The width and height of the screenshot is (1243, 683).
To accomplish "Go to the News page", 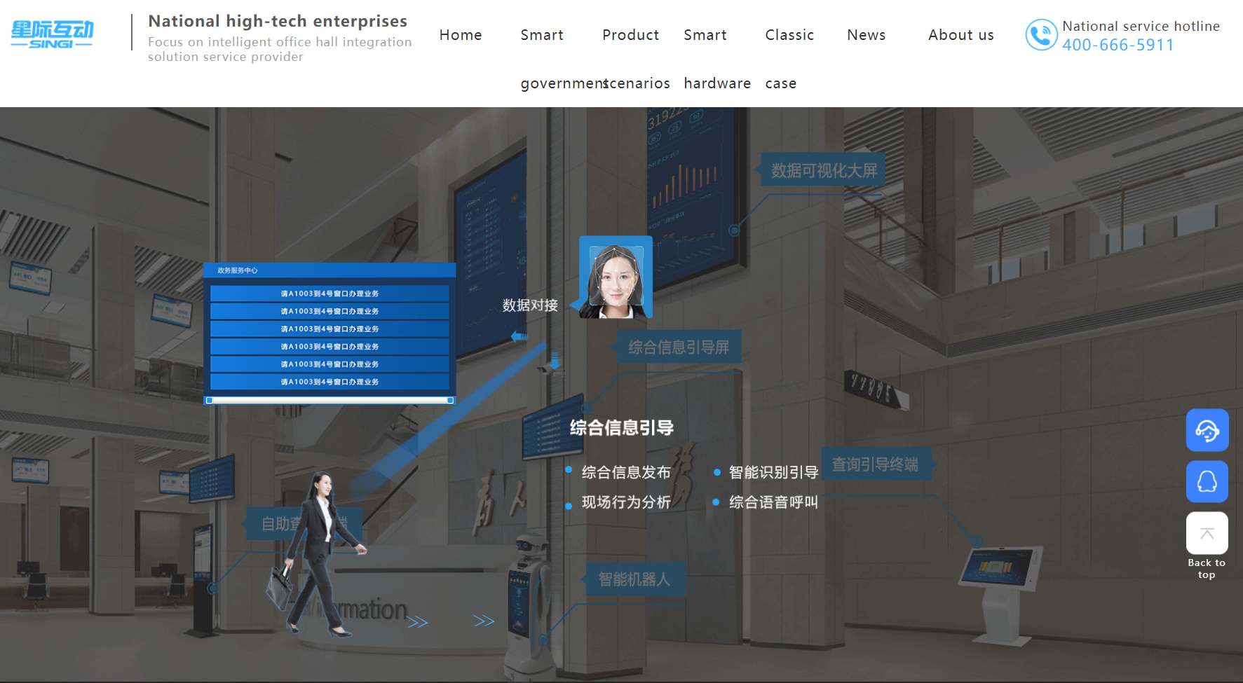I will click(867, 35).
